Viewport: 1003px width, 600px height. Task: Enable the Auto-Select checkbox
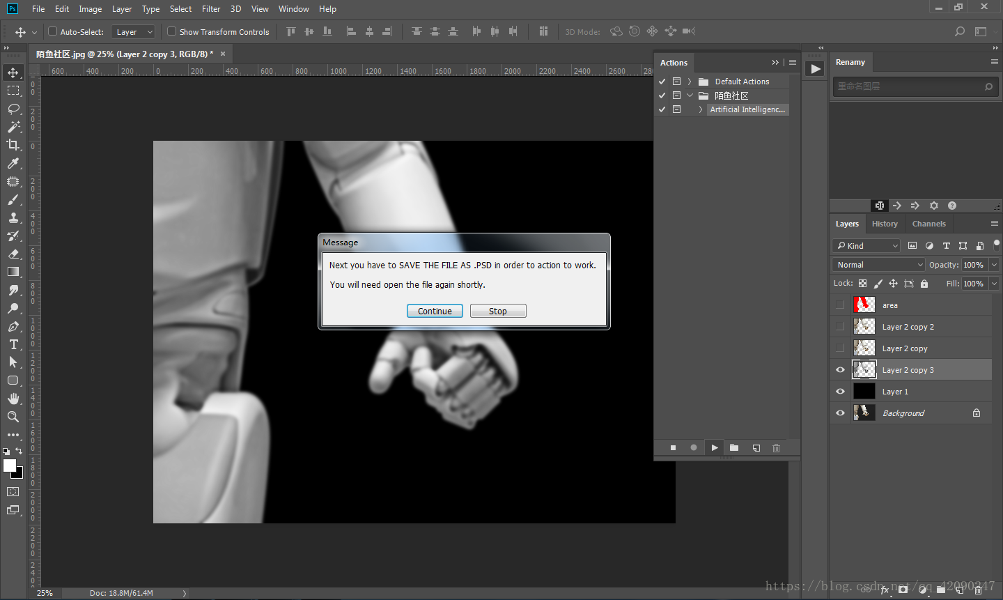(52, 31)
